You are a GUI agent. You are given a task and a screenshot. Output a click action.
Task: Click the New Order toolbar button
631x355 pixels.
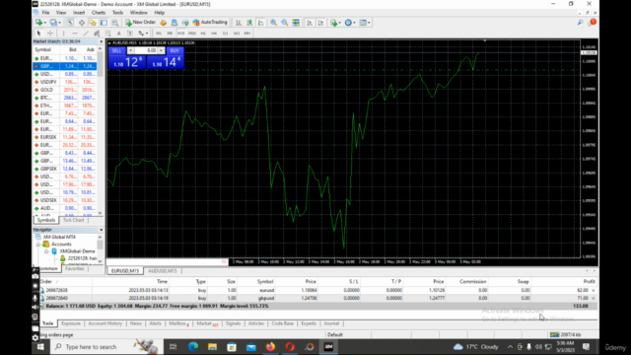(140, 23)
